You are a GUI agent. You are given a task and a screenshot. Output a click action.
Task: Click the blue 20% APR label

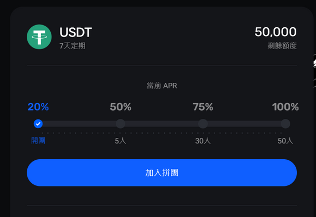38,107
